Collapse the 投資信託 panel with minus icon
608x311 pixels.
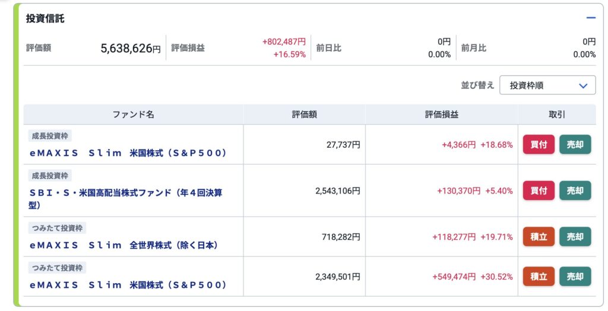(591, 18)
